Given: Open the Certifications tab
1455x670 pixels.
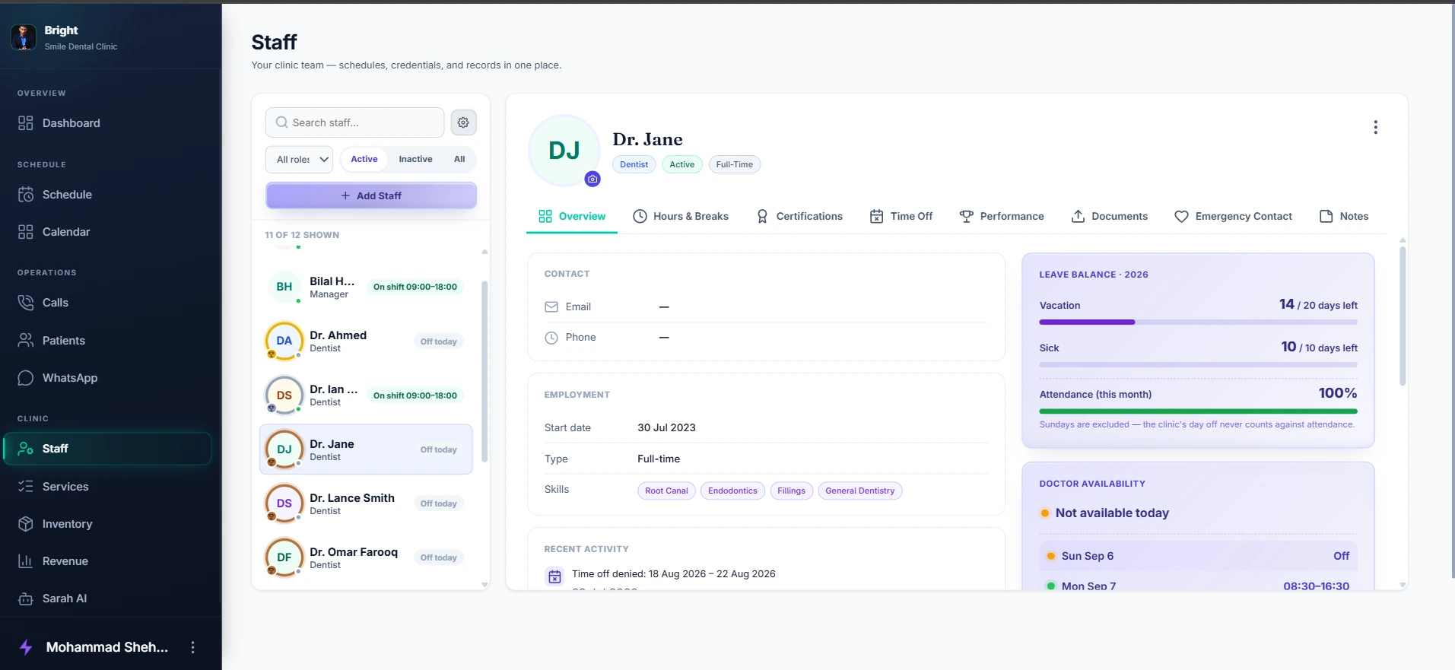Looking at the screenshot, I should 799,217.
